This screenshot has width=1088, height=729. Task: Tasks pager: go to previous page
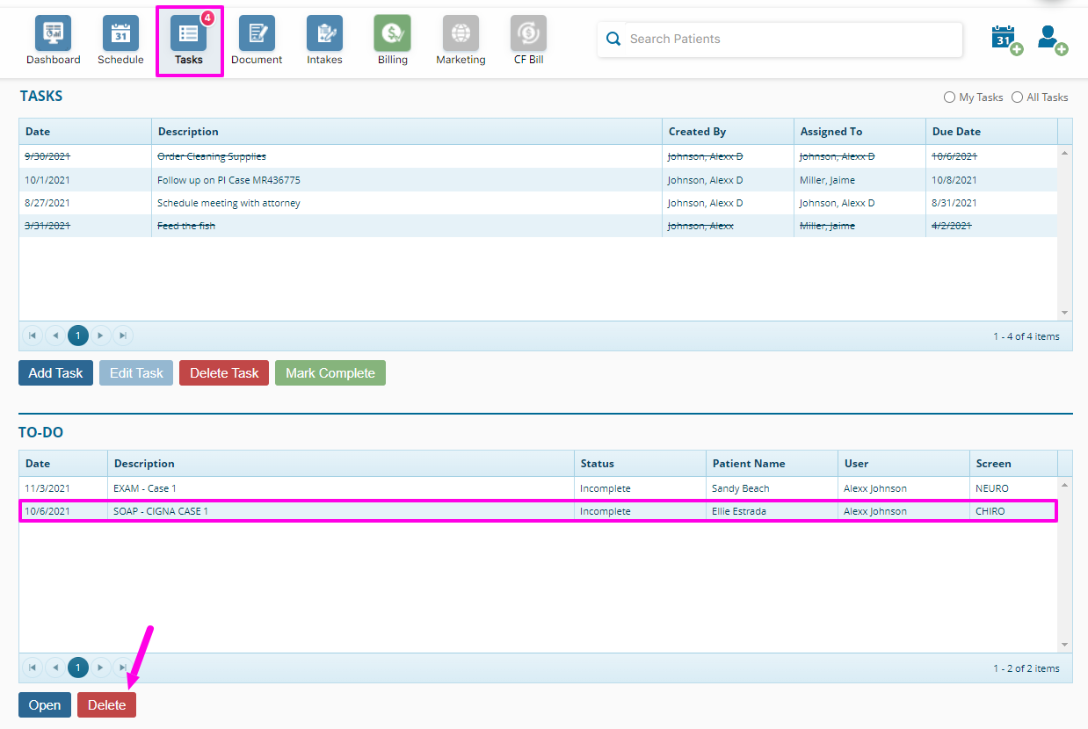(x=55, y=336)
